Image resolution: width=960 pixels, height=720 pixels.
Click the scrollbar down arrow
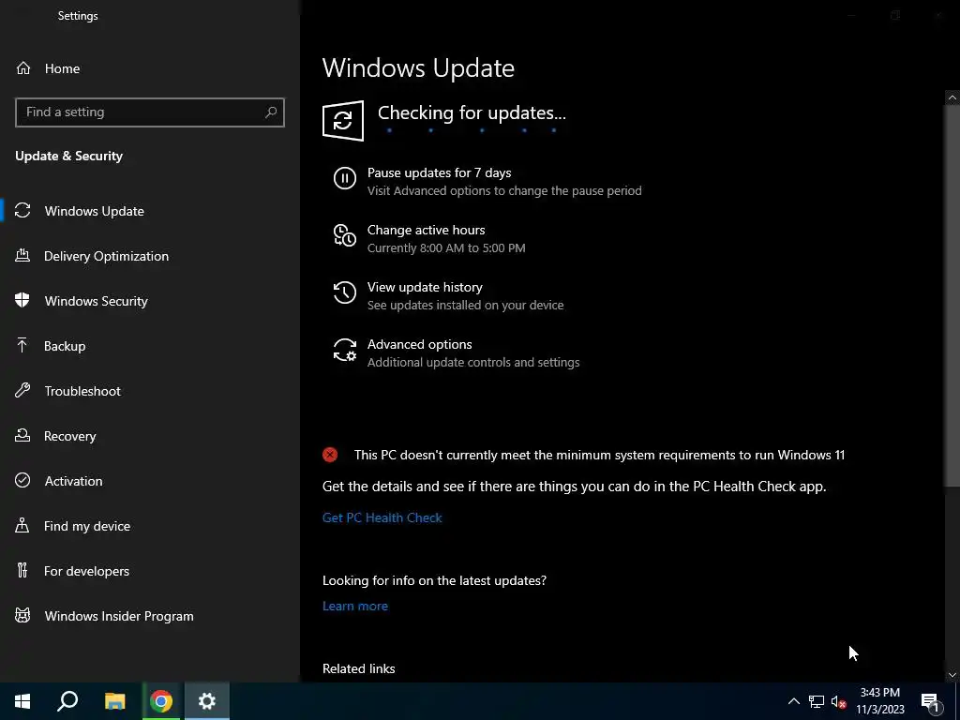pos(952,675)
